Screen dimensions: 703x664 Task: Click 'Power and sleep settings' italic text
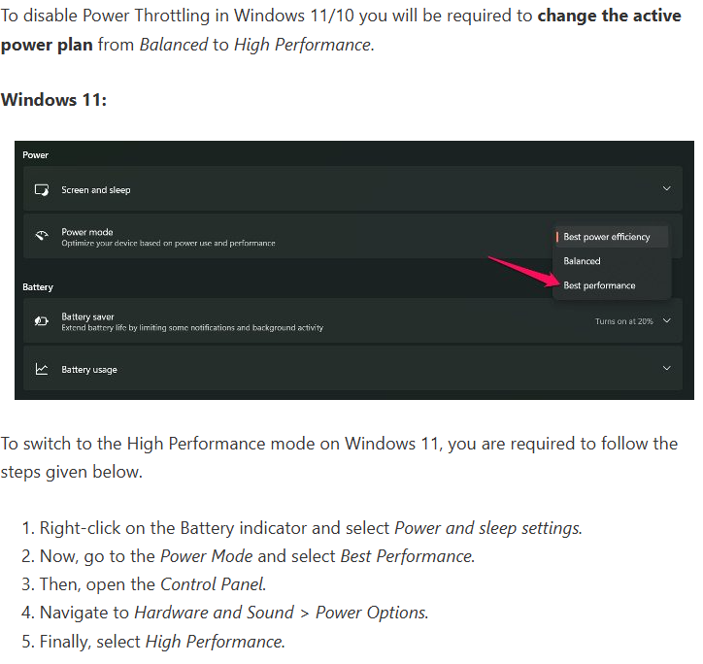pos(488,528)
